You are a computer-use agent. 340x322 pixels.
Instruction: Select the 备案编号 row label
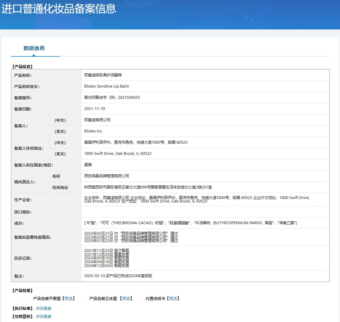tap(23, 98)
